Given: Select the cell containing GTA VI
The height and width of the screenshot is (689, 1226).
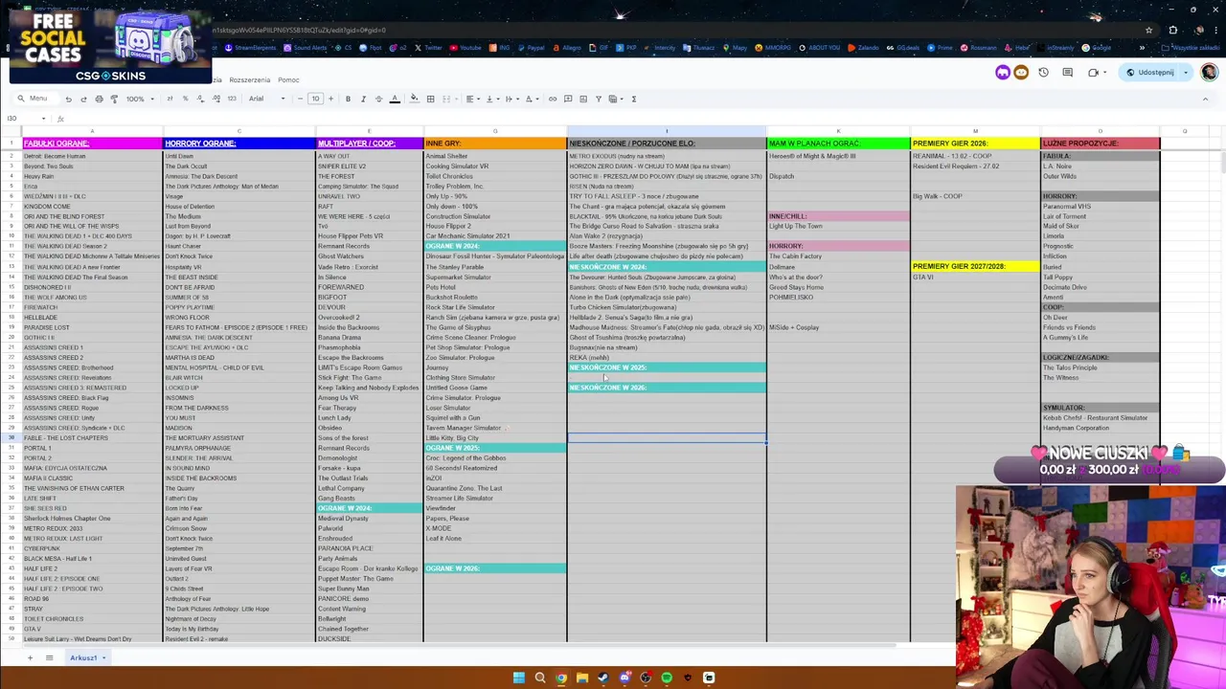Looking at the screenshot, I should tap(975, 277).
